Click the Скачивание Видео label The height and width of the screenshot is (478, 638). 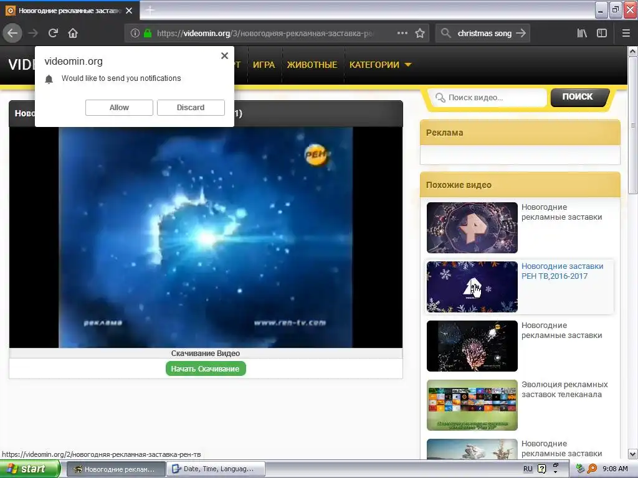(x=206, y=354)
